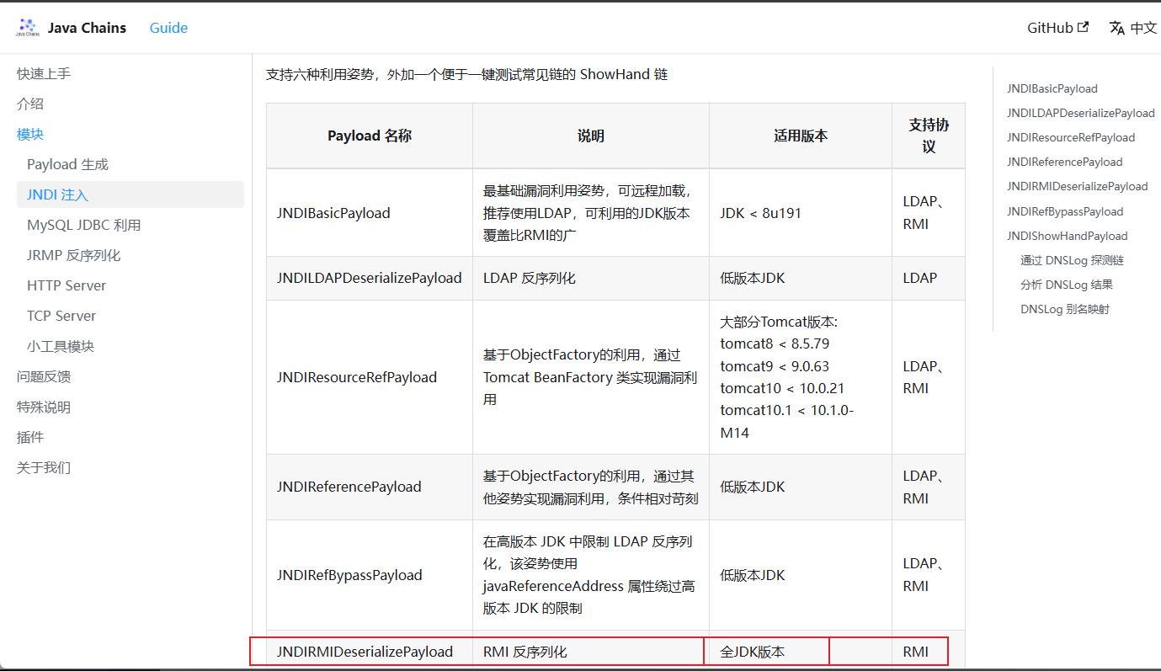The image size is (1161, 671).
Task: Jump to JNDIShowHandPayload outline entry
Action: click(x=1068, y=236)
